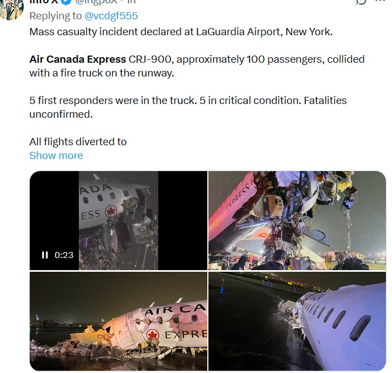Click the poster's profile avatar

coord(12,7)
